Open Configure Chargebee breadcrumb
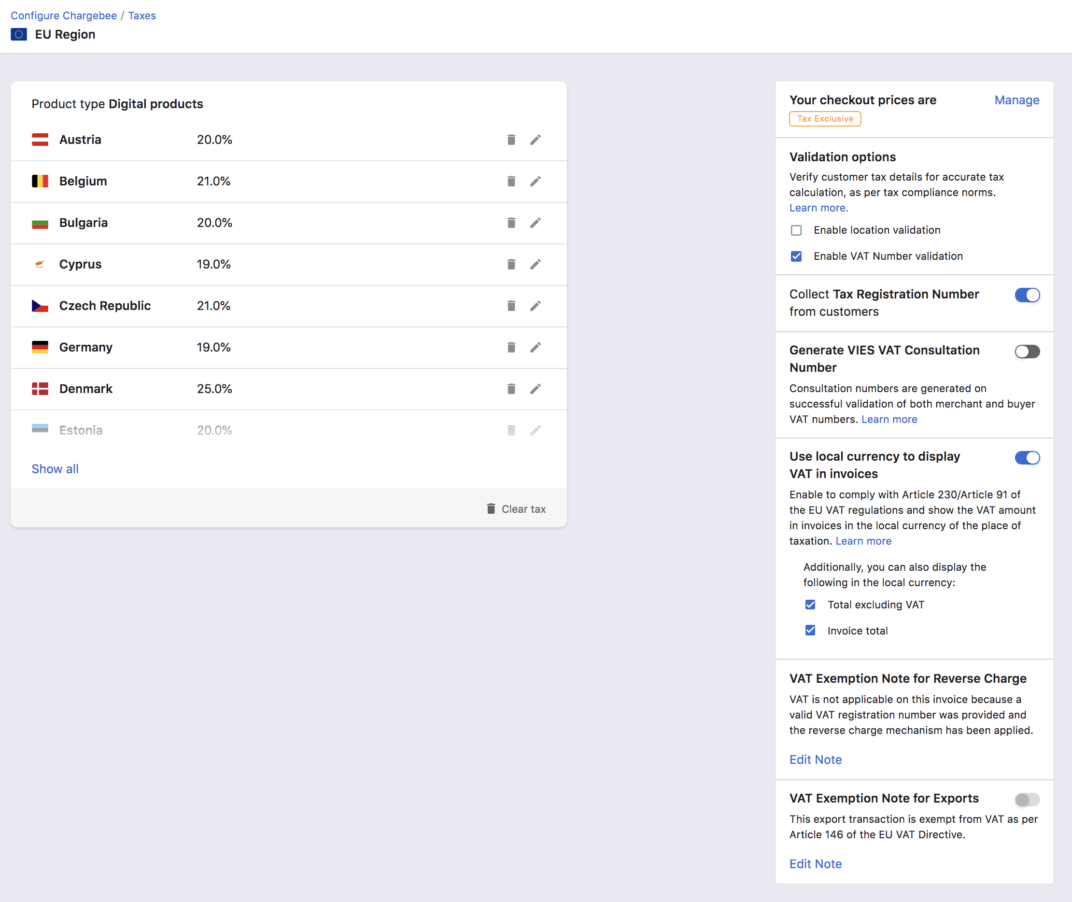The height and width of the screenshot is (902, 1072). pyautogui.click(x=64, y=16)
